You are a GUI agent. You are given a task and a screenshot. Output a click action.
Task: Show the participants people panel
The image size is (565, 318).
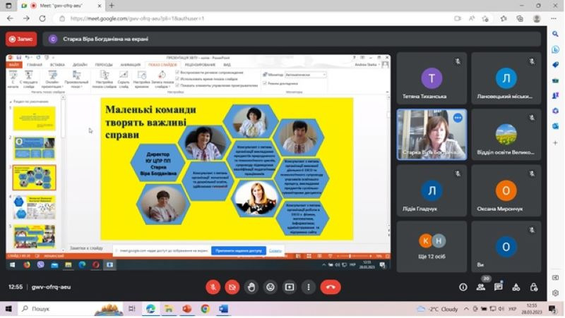coord(481,287)
